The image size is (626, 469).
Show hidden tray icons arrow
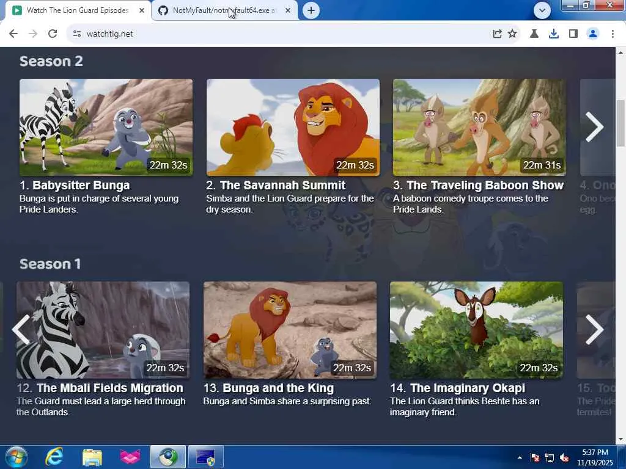tap(520, 457)
